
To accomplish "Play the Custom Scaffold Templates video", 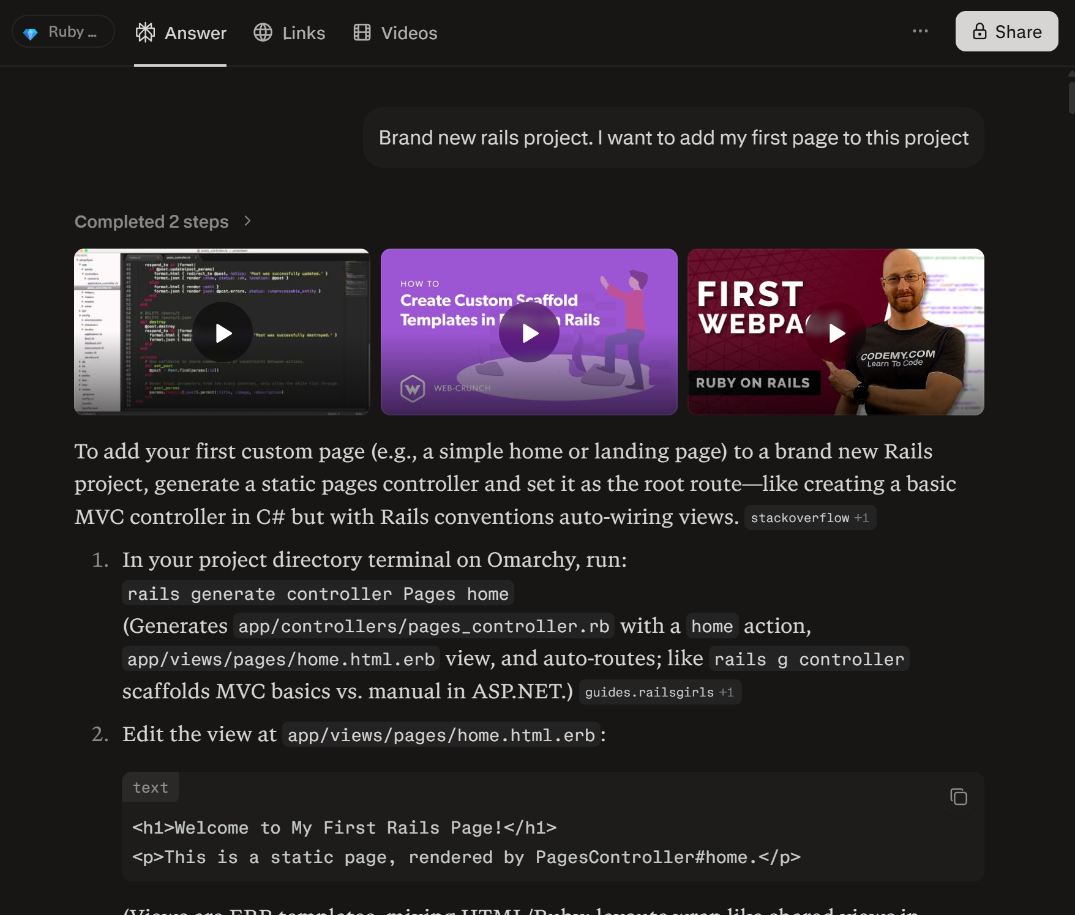I will click(530, 332).
